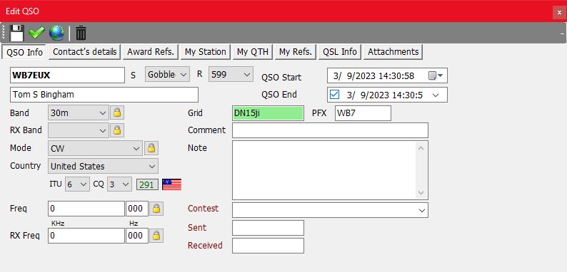Click the floppy disk save icon

16,33
